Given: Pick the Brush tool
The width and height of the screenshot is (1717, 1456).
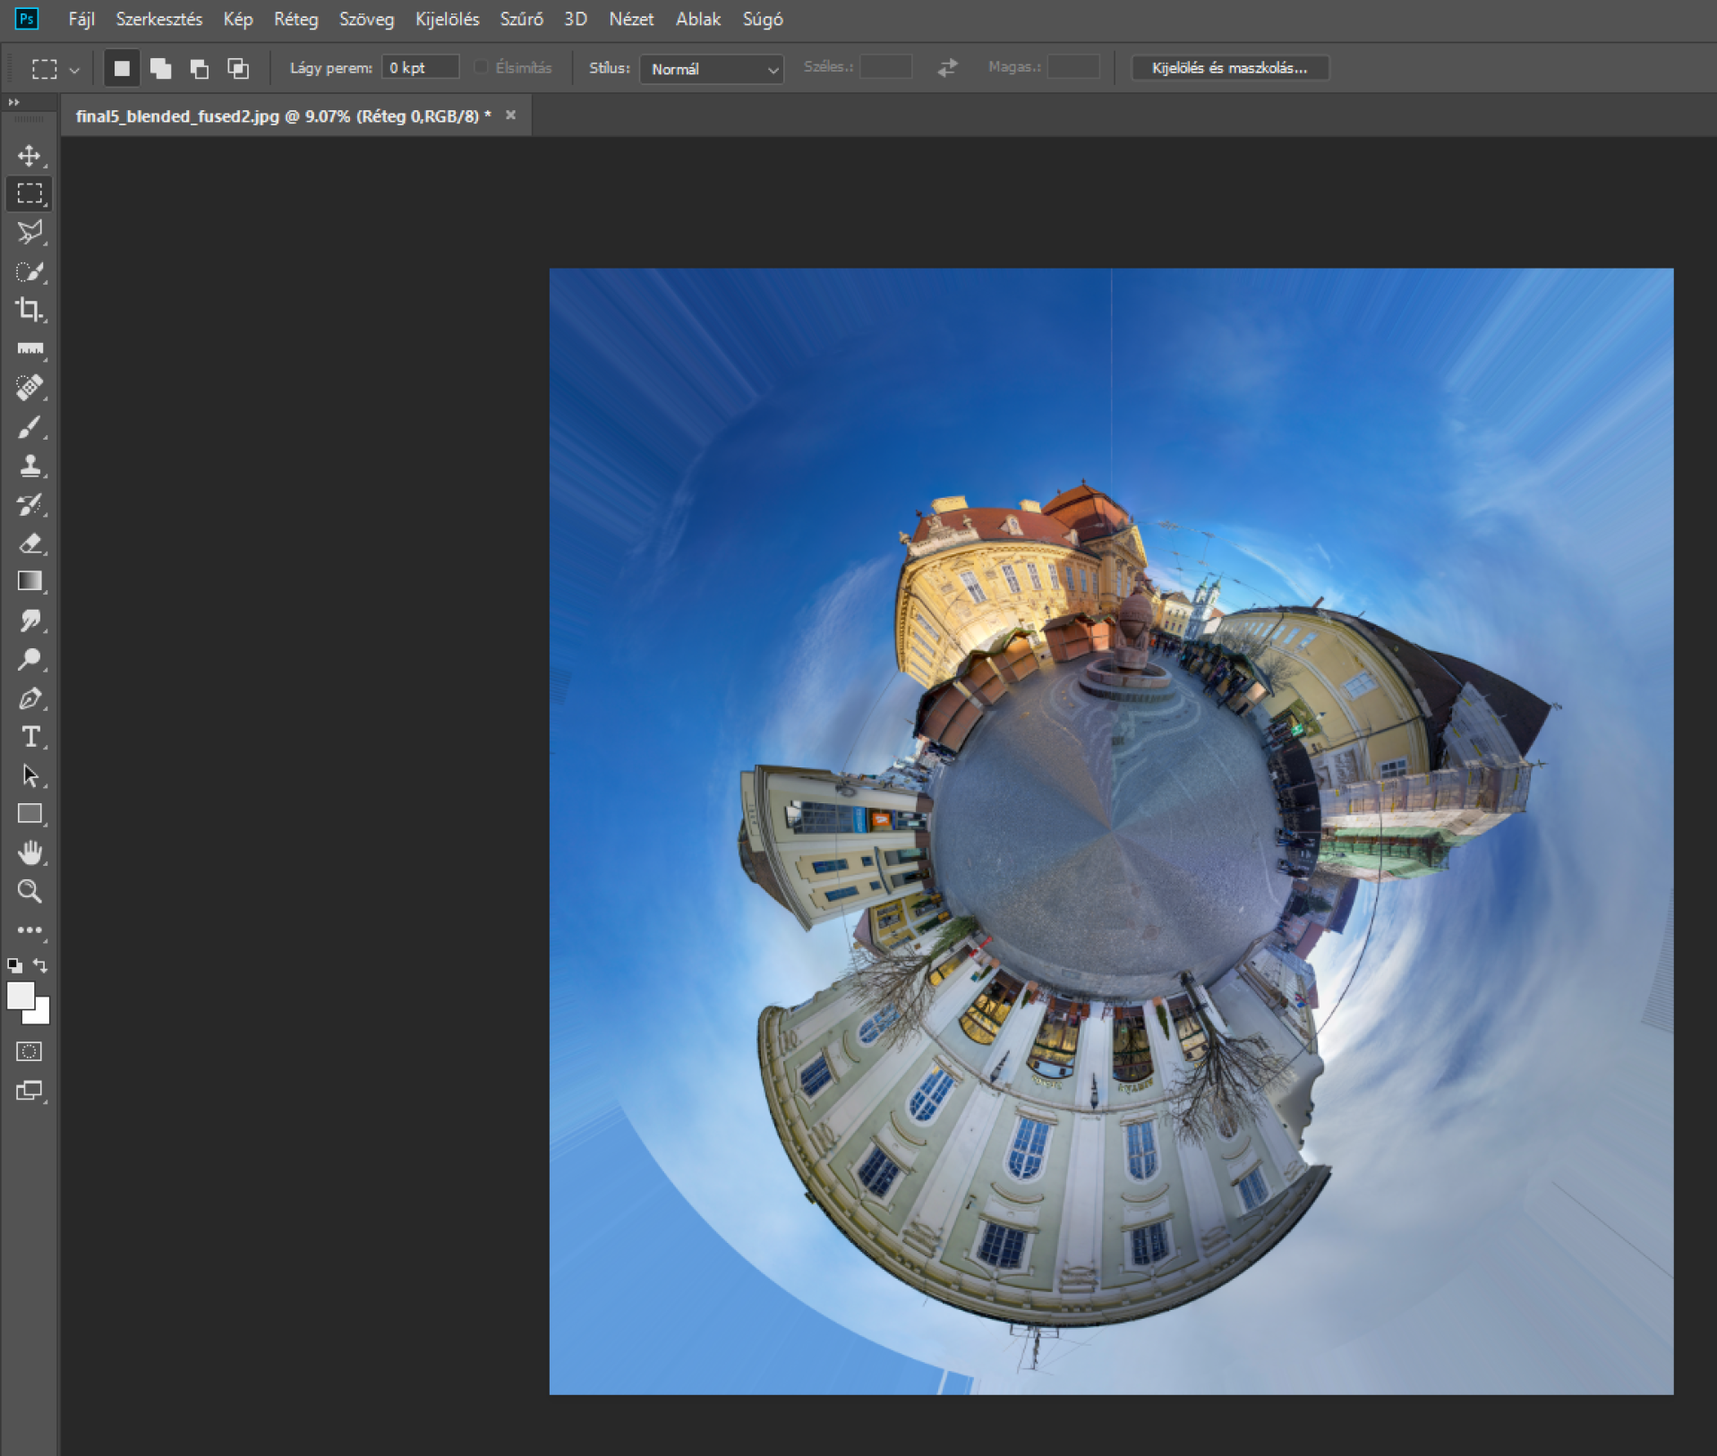Looking at the screenshot, I should click(30, 427).
